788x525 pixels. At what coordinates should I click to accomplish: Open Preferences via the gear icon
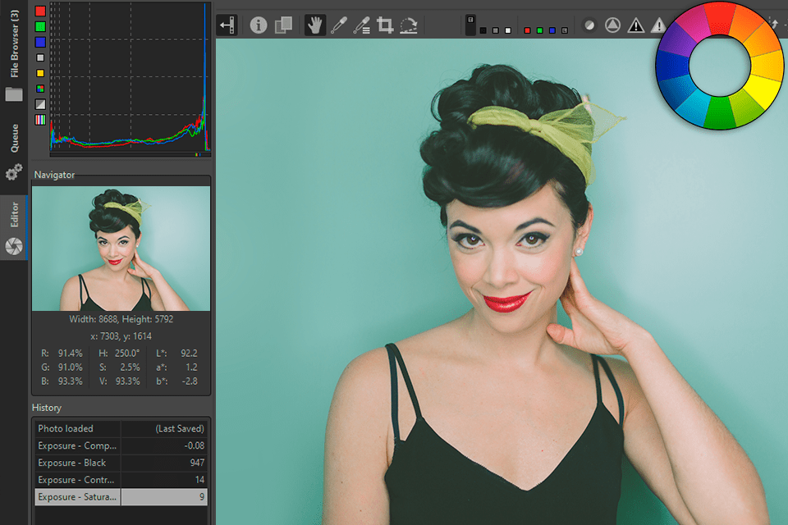tap(14, 172)
